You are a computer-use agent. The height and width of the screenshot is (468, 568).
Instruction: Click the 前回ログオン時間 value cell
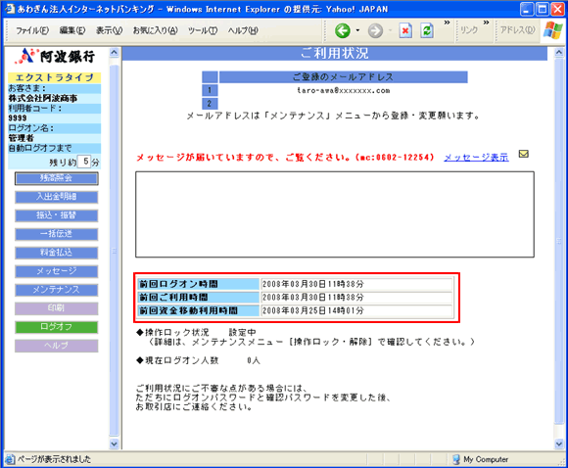click(x=356, y=284)
